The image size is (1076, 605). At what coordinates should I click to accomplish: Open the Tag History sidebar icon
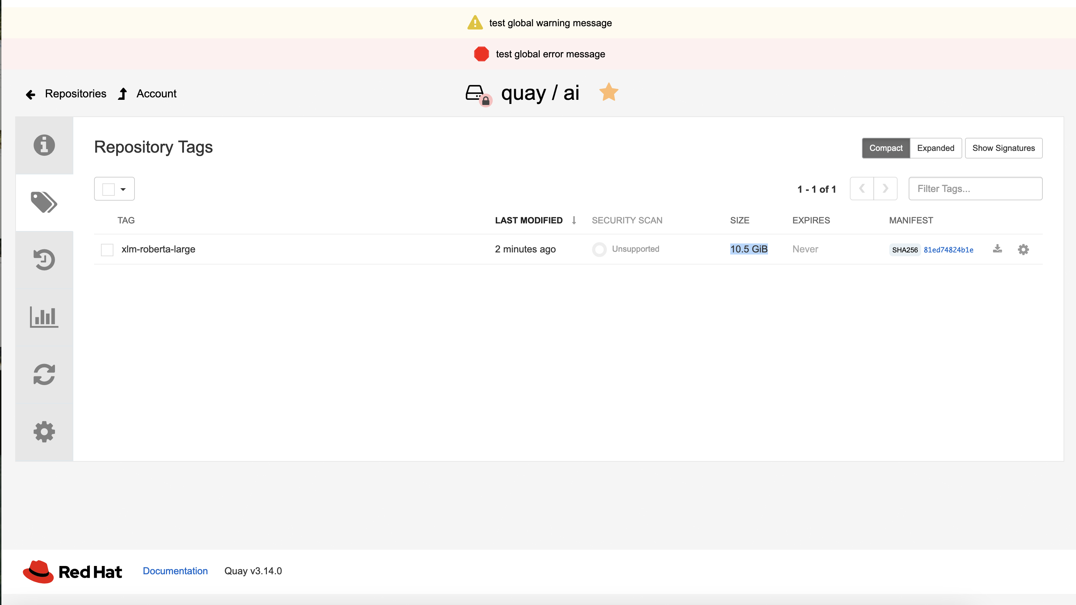[x=44, y=260]
